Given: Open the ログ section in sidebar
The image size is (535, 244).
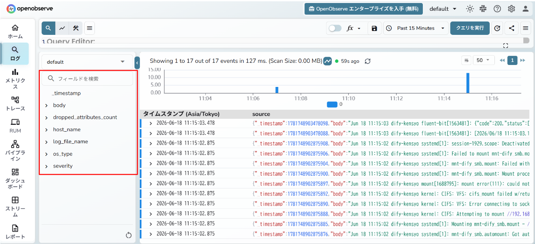Looking at the screenshot, I should point(15,53).
